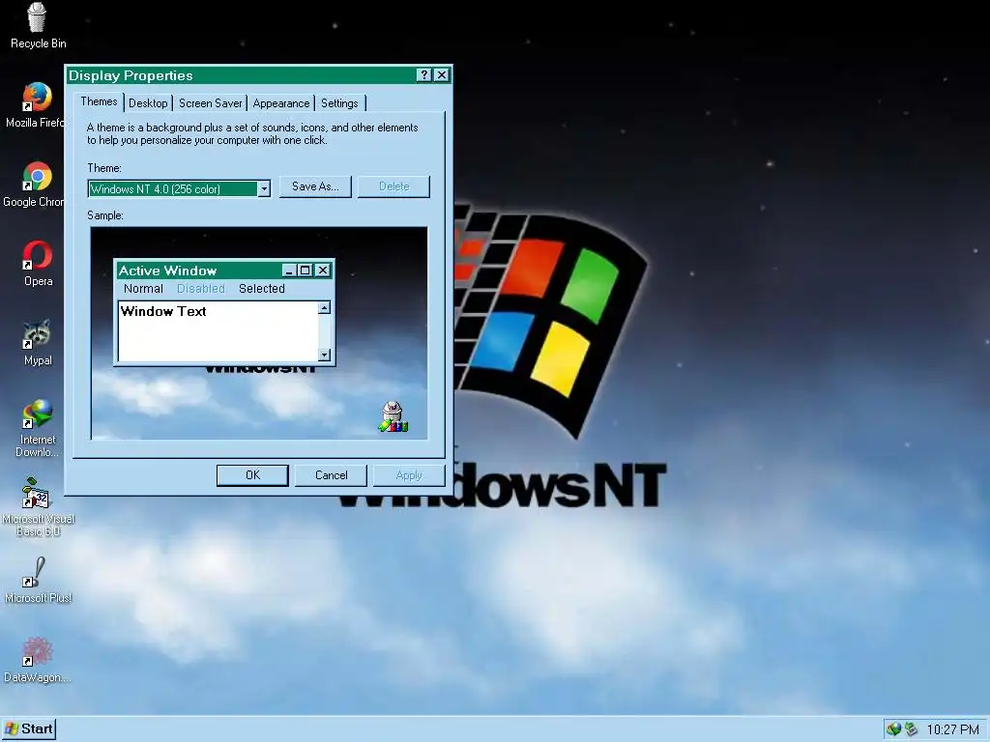Screen dimensions: 990x742
Task: Click Normal in the sample menu
Action: (x=143, y=288)
